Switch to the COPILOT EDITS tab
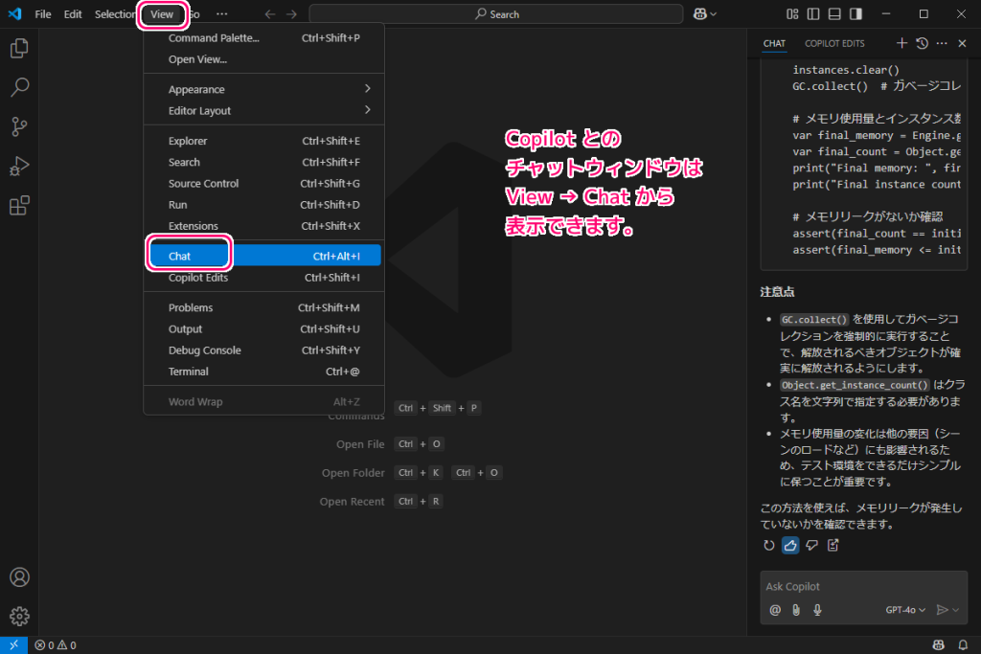The width and height of the screenshot is (981, 654). [x=836, y=43]
